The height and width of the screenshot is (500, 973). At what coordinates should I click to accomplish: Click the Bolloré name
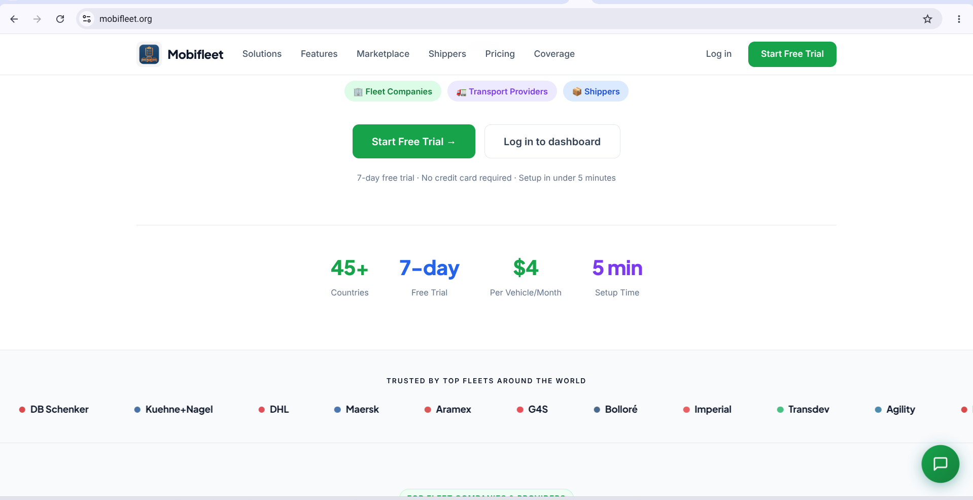point(621,409)
